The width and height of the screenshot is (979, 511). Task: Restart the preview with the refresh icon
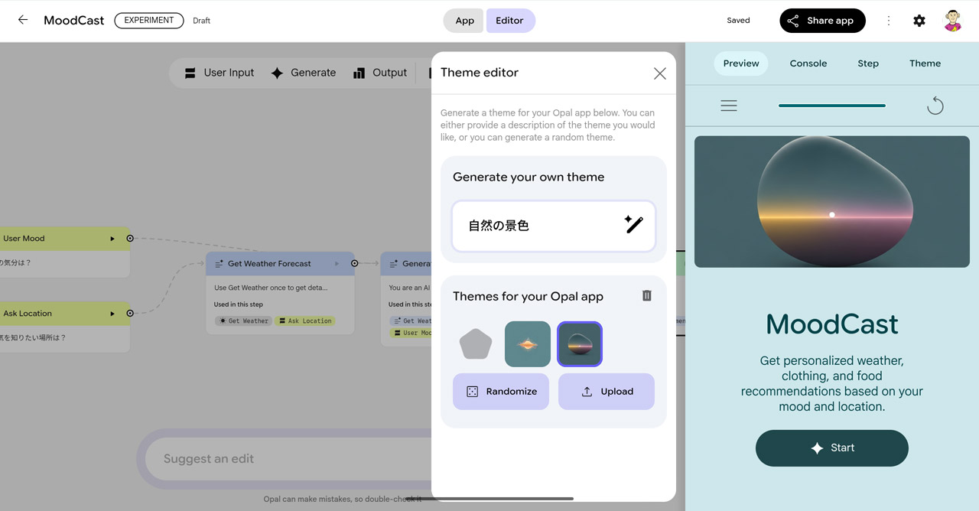(x=935, y=106)
